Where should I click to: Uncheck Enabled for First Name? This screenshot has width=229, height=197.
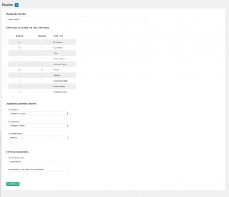[19, 42]
